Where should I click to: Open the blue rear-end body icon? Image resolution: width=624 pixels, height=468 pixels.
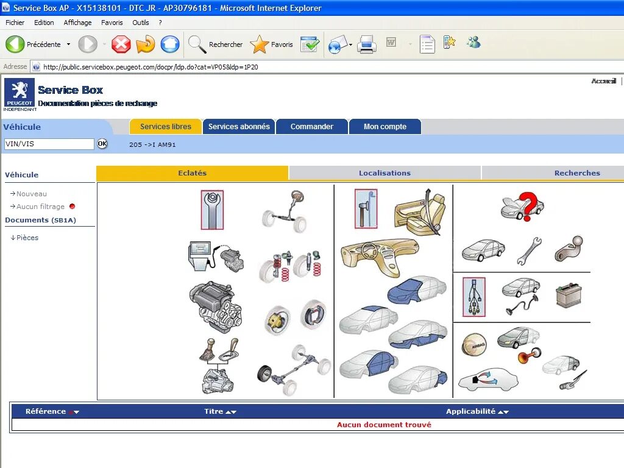pos(418,380)
